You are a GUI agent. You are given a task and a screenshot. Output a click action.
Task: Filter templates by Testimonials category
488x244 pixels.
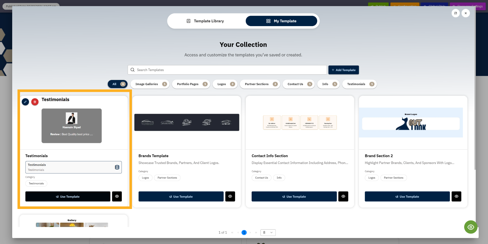(x=359, y=84)
